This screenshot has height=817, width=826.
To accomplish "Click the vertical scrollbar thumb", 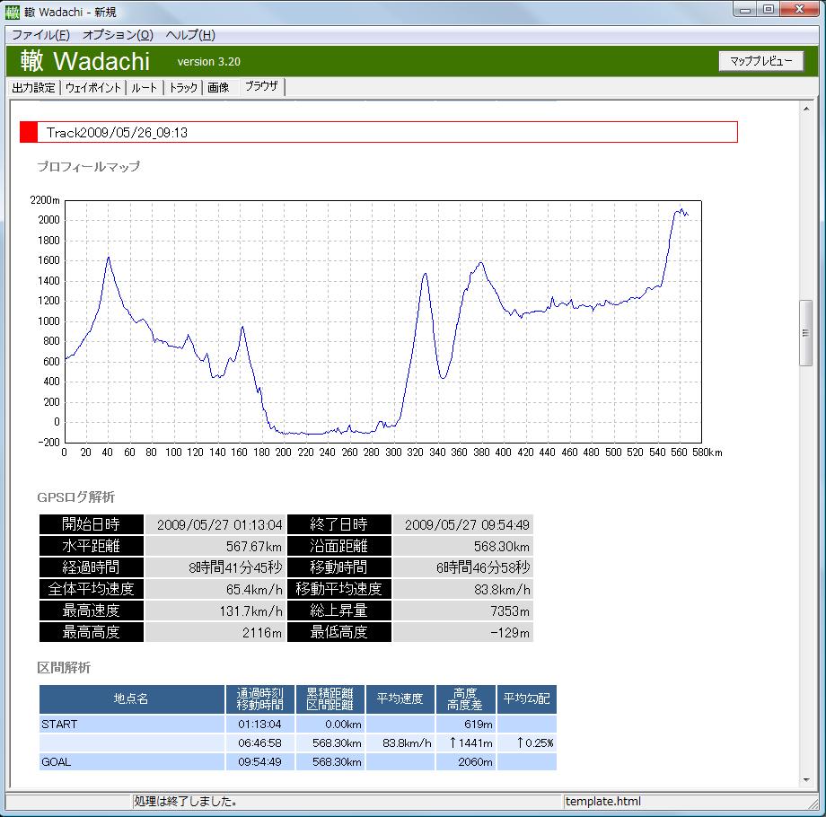I will click(806, 333).
